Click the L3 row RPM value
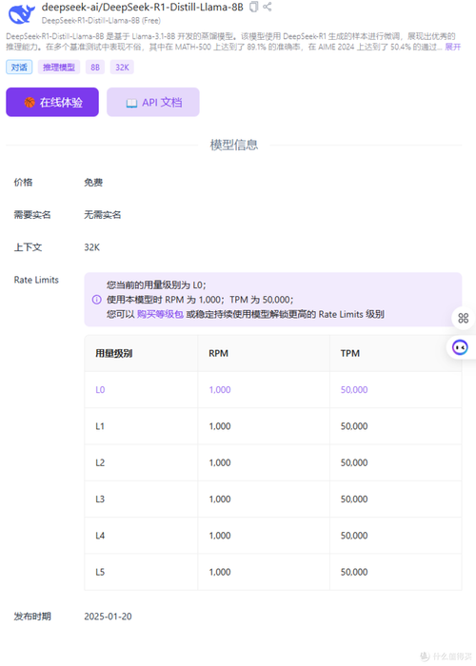This screenshot has width=476, height=666. coord(220,499)
